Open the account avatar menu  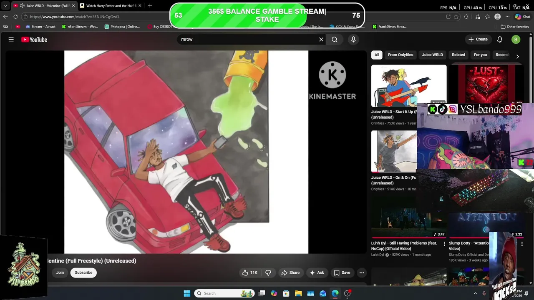click(516, 40)
